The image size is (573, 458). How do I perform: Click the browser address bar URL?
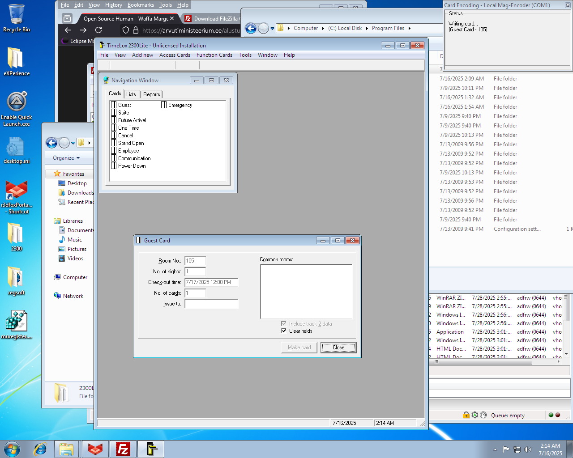(x=191, y=30)
